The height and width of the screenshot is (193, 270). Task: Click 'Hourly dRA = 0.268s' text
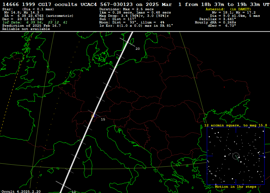point(215,22)
